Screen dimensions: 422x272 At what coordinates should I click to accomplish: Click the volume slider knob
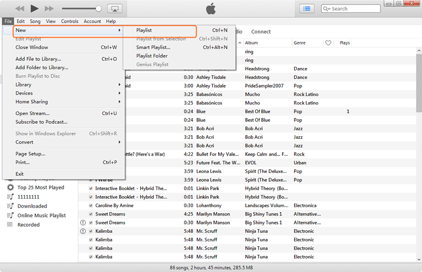point(98,8)
